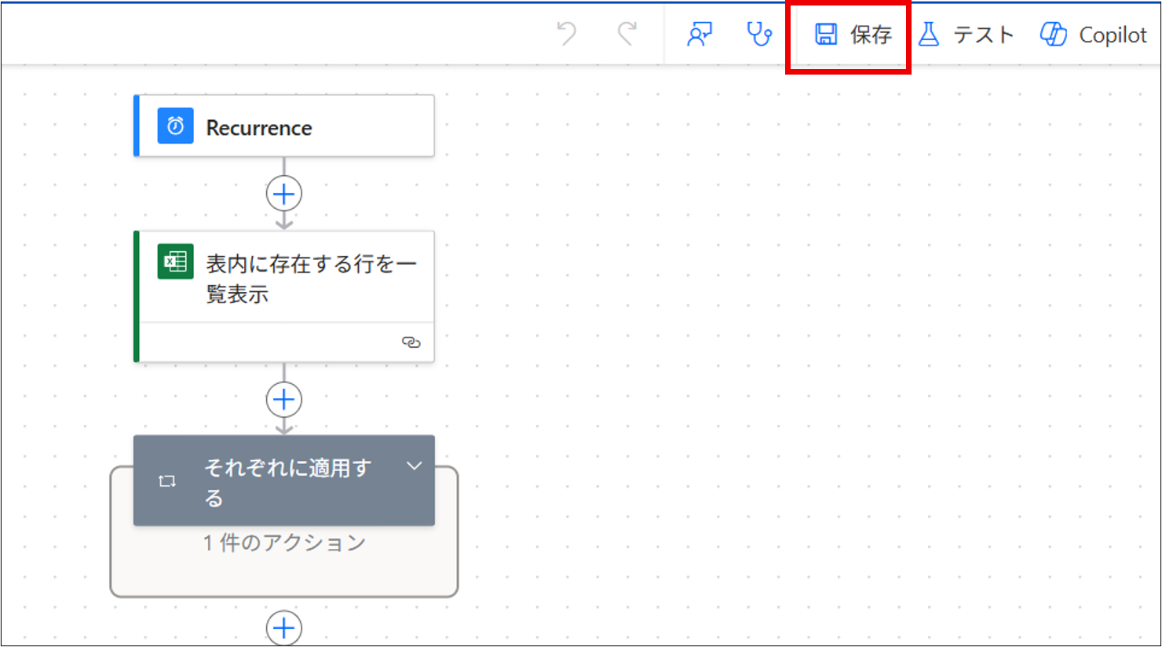
Task: Click the loop icon on それぞれに適用する
Action: 167,481
